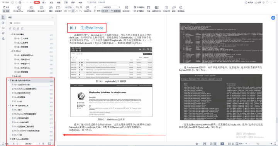Rotate the document counterclockwise
This screenshot has width=278, height=146.
click(x=77, y=11)
